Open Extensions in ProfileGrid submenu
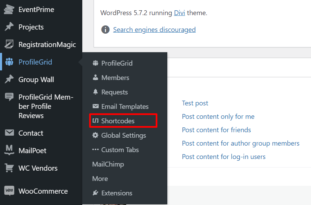The image size is (311, 205). (117, 193)
